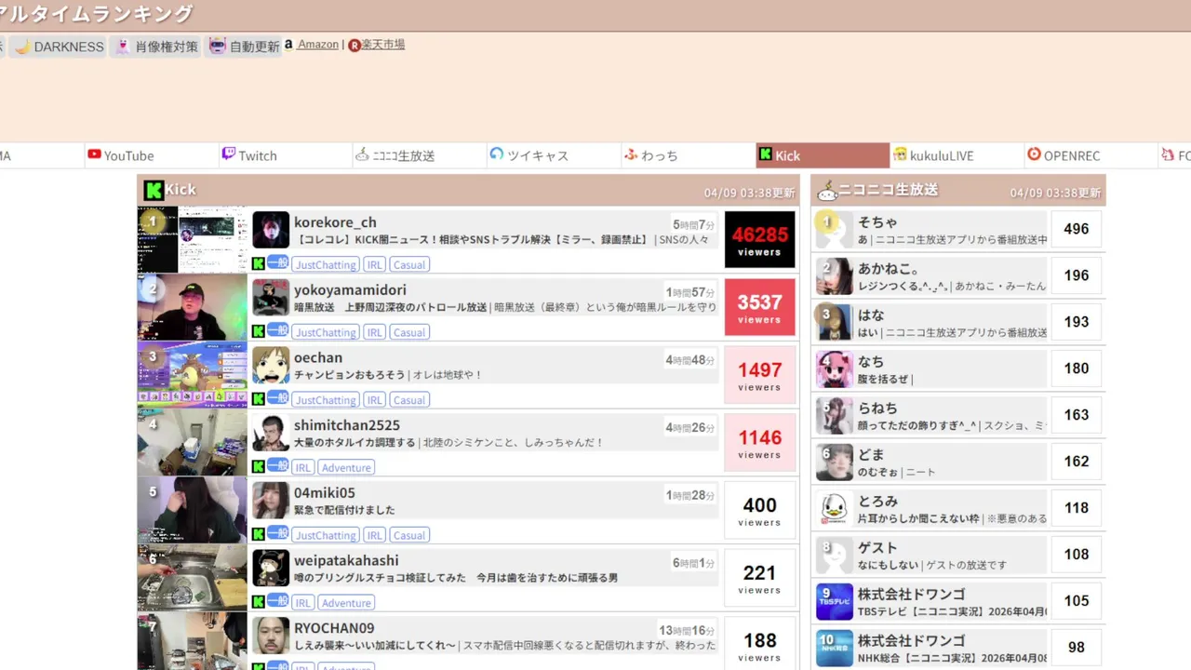Click はな avatar in ニコニコ list
Screen dimensions: 1191x670
[835, 323]
